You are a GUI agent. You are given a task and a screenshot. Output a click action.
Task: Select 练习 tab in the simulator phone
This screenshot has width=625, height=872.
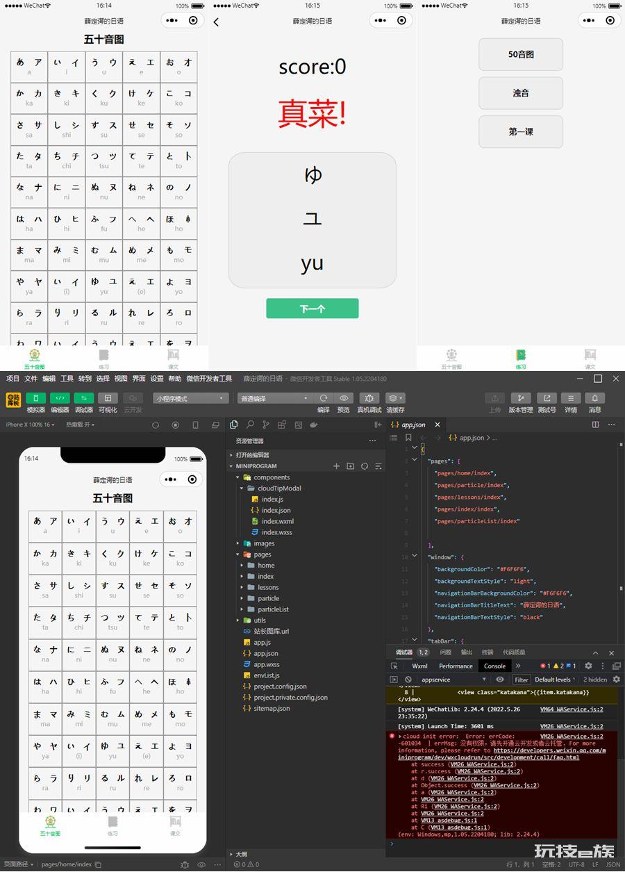(112, 825)
